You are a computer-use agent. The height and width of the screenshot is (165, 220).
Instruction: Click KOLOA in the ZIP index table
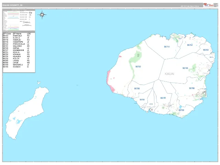[16, 58]
